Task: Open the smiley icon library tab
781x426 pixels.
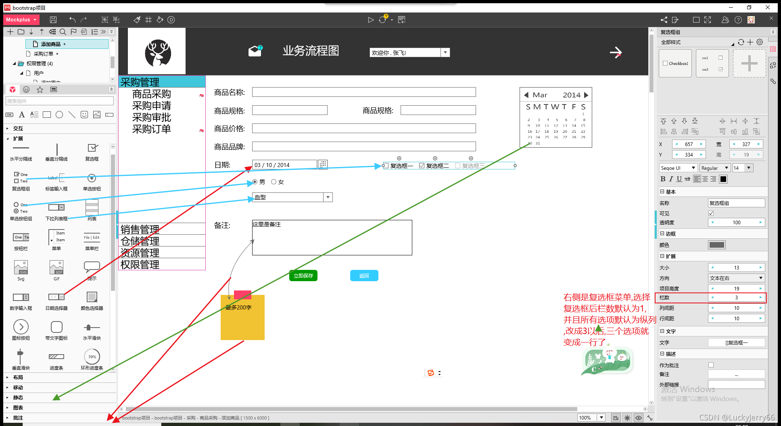Action: point(26,90)
